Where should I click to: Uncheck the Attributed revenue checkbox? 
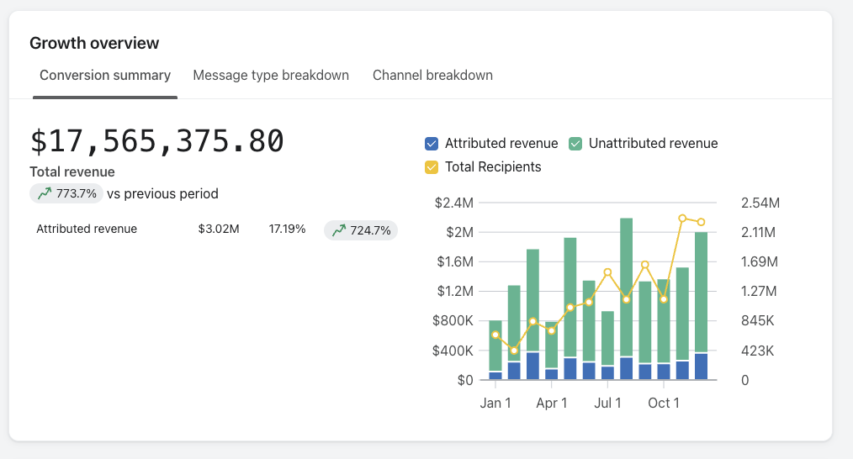(x=432, y=144)
